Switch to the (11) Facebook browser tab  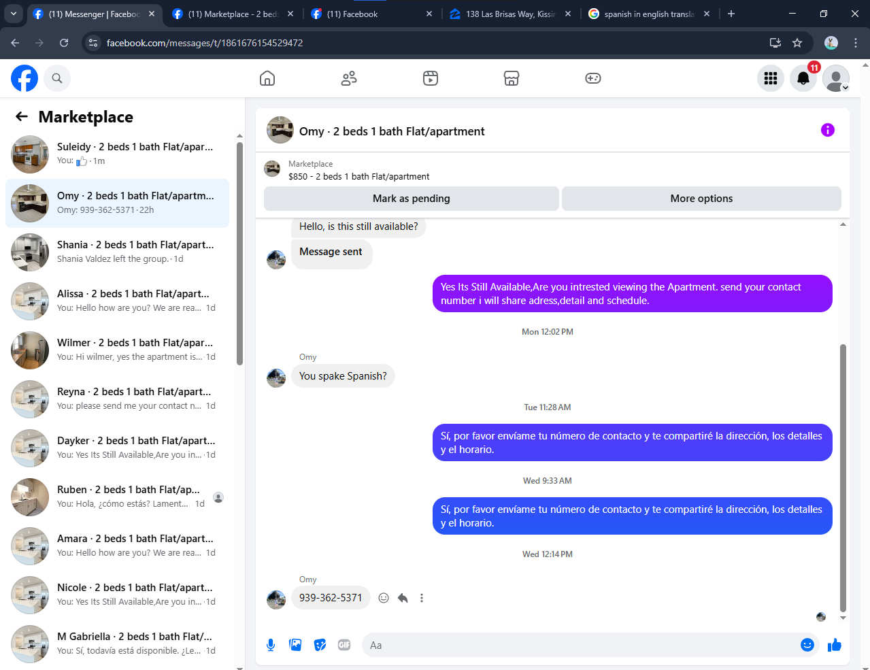[x=371, y=14]
